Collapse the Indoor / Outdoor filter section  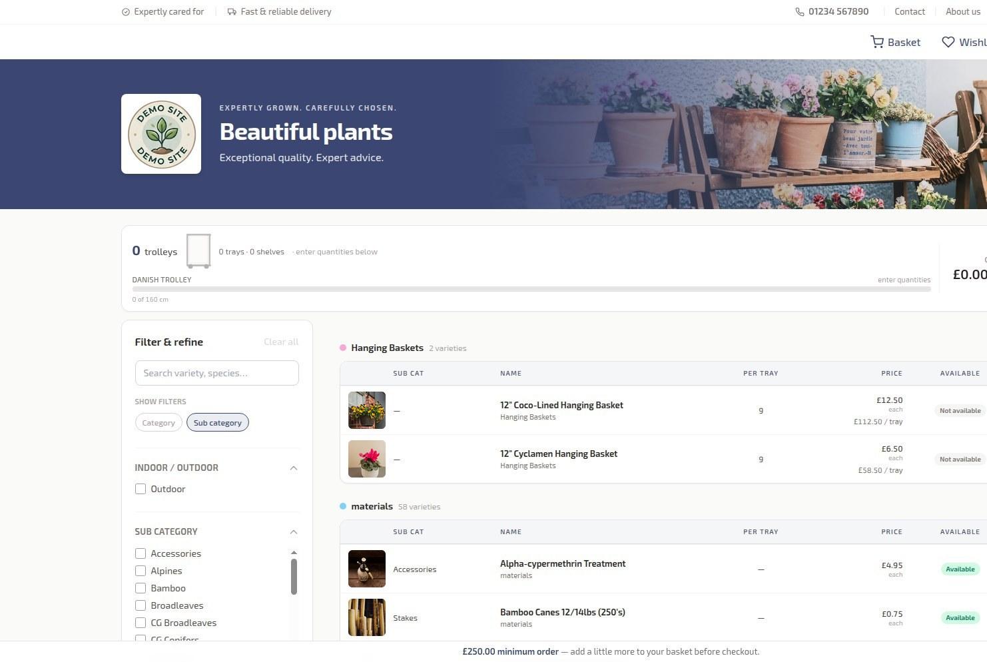(x=294, y=468)
